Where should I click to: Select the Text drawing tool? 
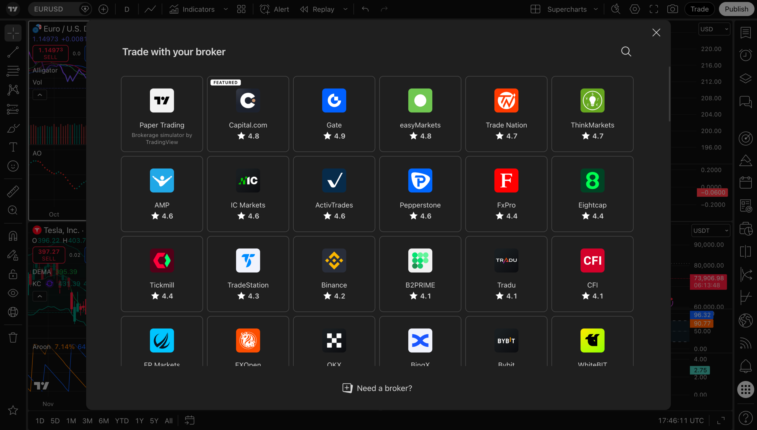[13, 147]
